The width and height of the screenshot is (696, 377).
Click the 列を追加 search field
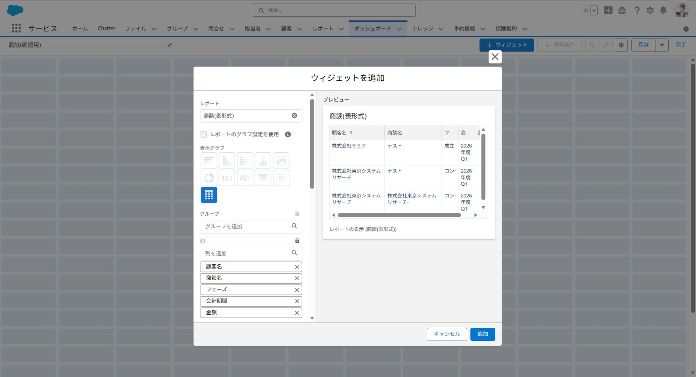247,254
